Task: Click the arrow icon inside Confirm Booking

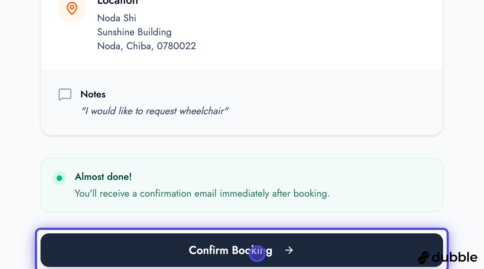Action: pos(289,250)
